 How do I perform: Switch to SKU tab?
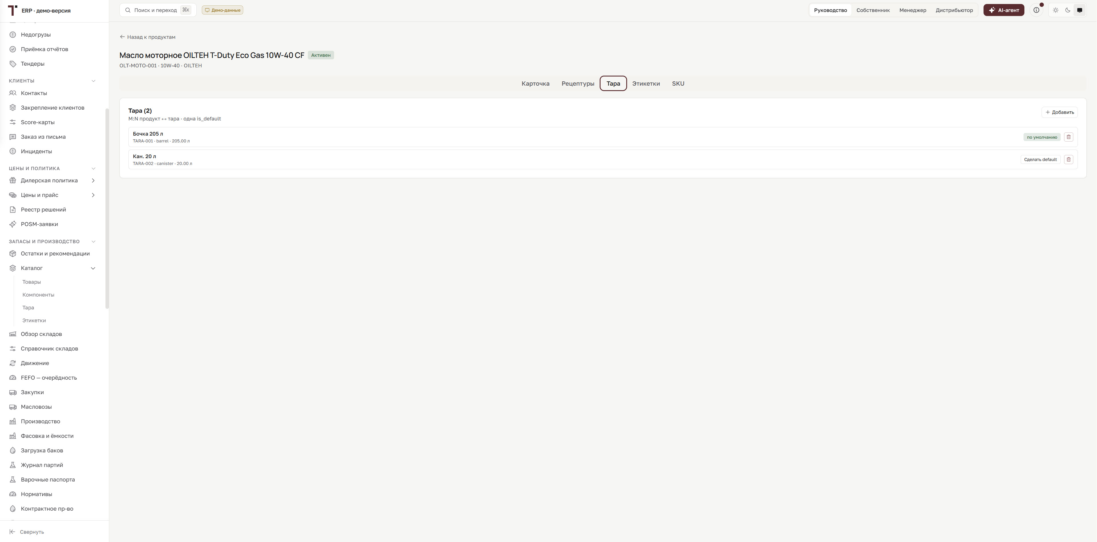(x=678, y=83)
